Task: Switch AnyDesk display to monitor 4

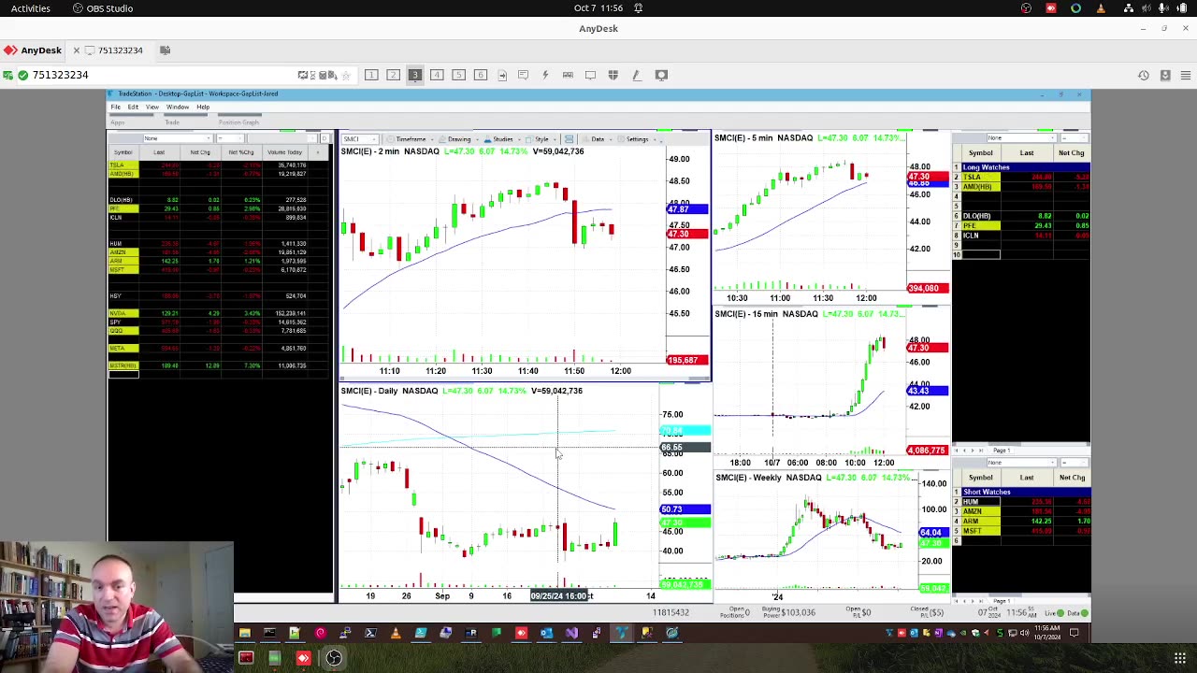Action: (x=437, y=75)
